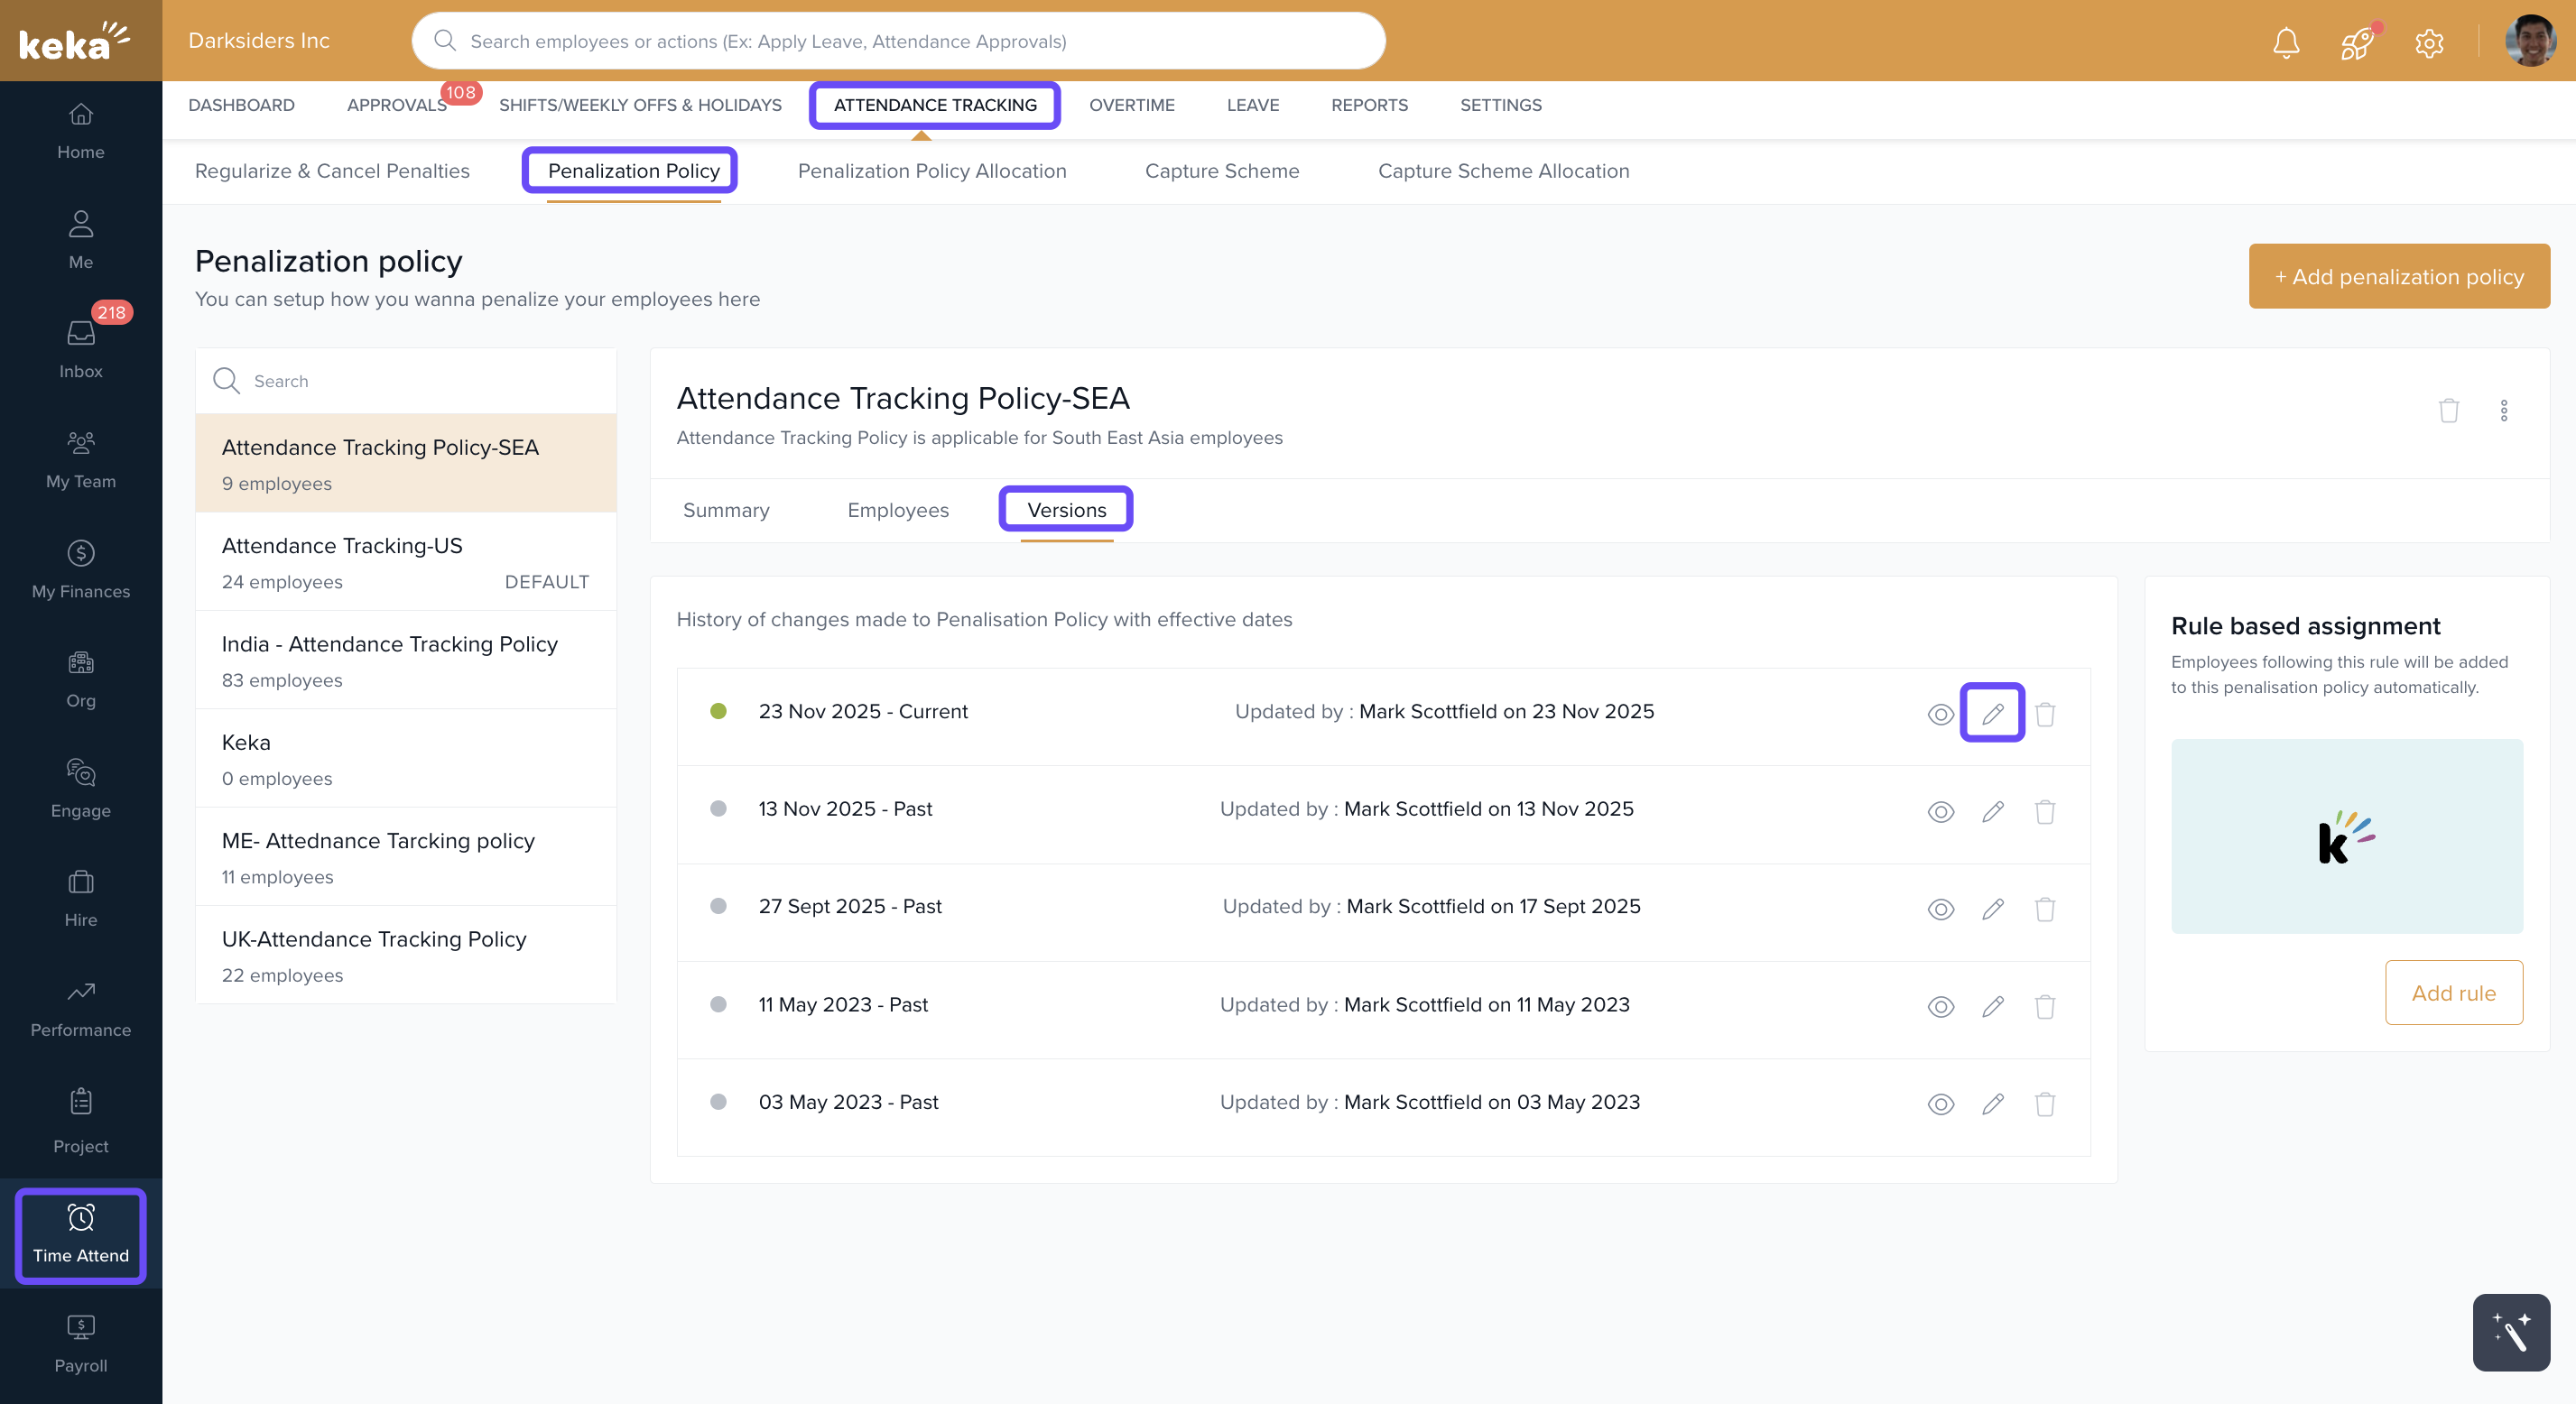Delete the Attendance Tracking Policy-SEA policy

pos(2448,410)
